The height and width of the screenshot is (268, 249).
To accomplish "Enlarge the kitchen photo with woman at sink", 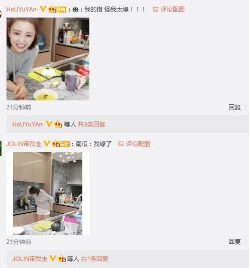I will [x=48, y=193].
